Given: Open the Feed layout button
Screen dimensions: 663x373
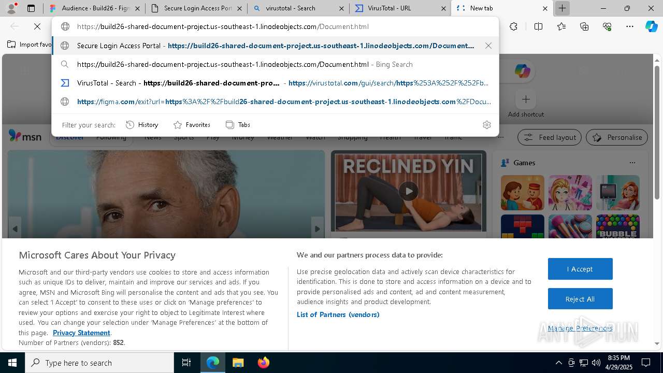Looking at the screenshot, I should pyautogui.click(x=550, y=137).
